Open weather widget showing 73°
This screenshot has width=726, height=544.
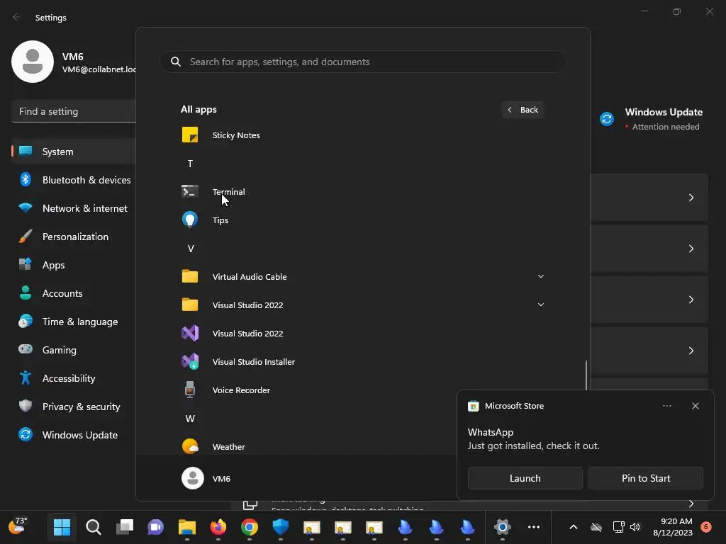(18, 526)
